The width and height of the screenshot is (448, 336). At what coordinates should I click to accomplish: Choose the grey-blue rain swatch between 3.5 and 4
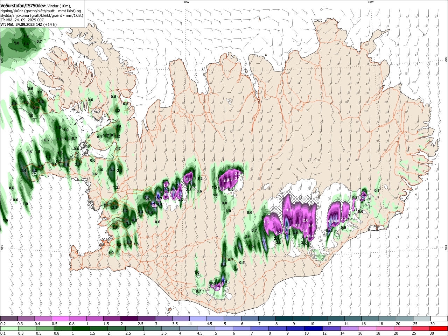click(170, 328)
